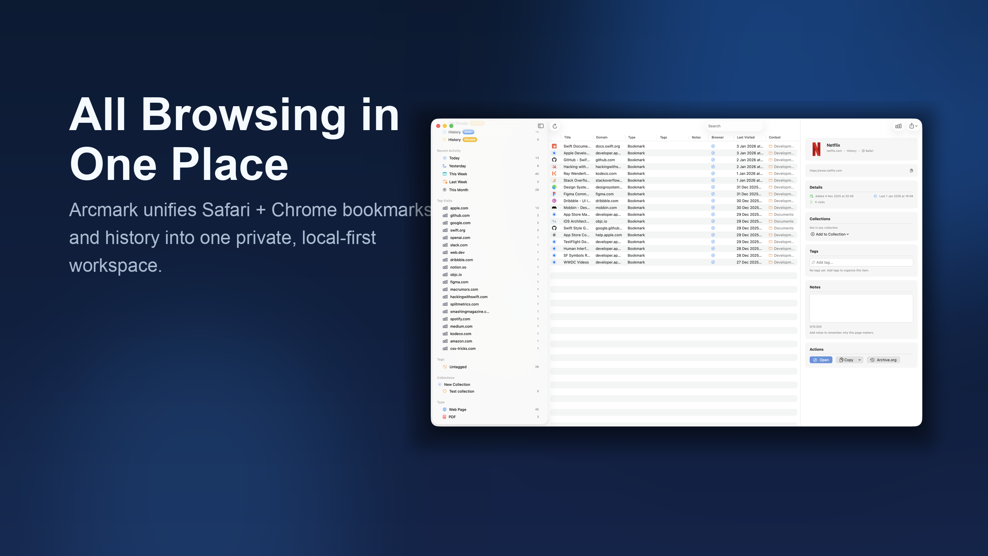
Task: Click the copy icon beside the netflix.com URL
Action: (911, 170)
